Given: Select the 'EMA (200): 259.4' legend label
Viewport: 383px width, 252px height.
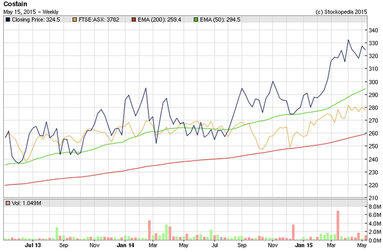Looking at the screenshot, I should [159, 20].
